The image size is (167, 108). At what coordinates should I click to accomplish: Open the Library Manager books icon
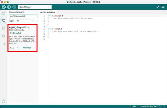point(3,28)
